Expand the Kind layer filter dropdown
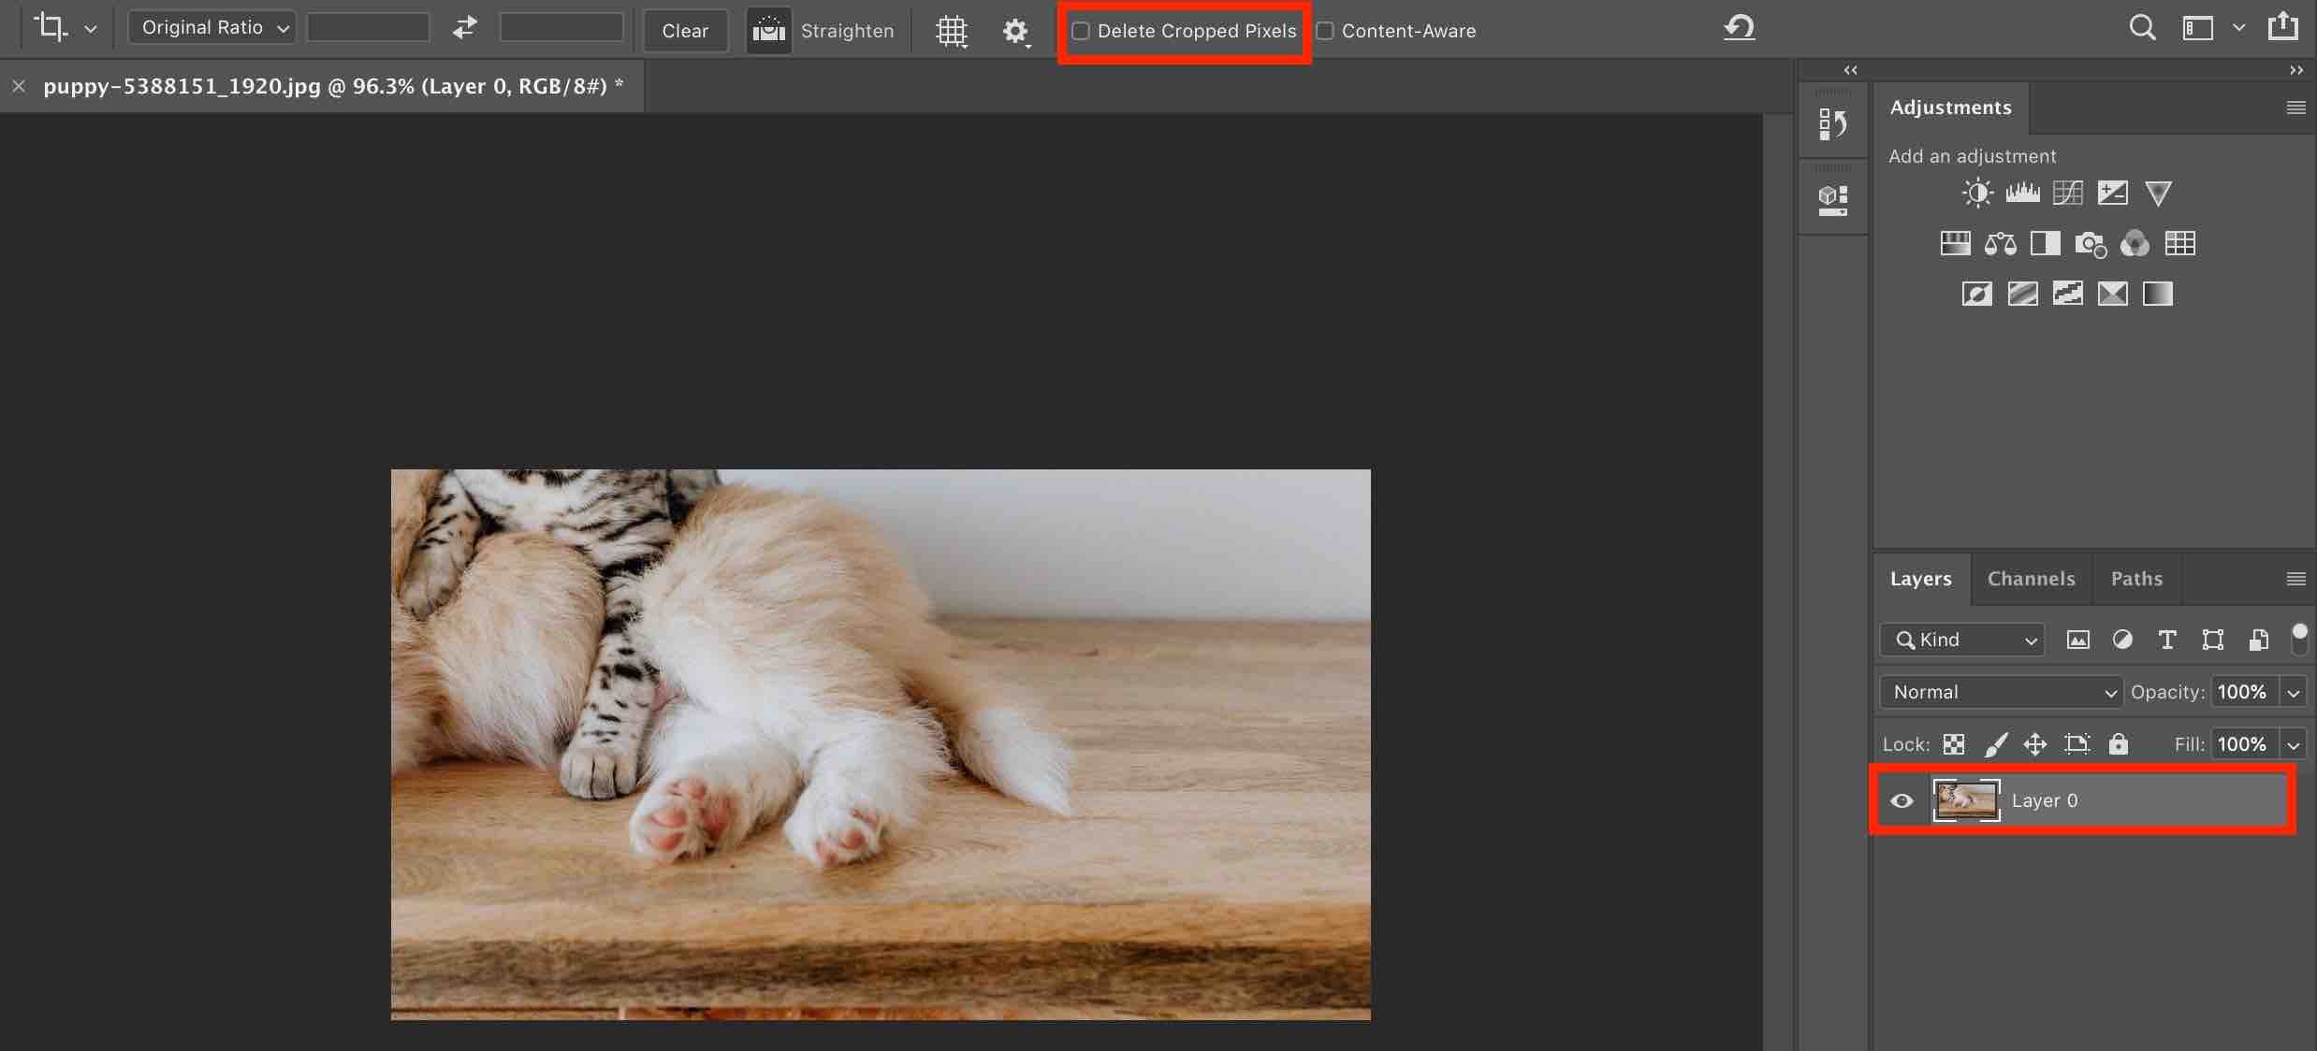This screenshot has width=2317, height=1051. coord(1962,640)
